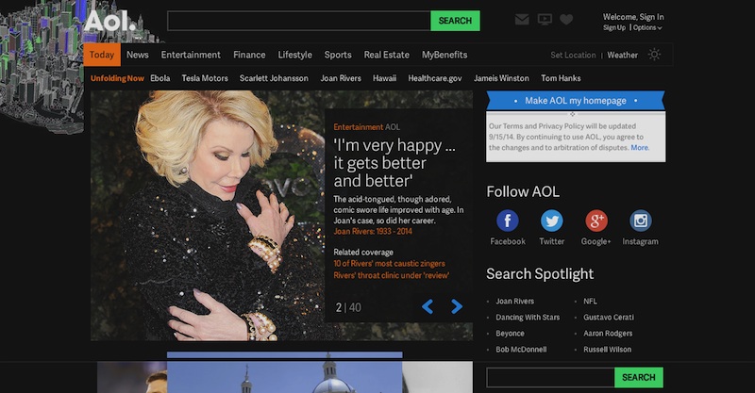Image resolution: width=755 pixels, height=393 pixels.
Task: Open the Tom Hanks trending topic
Action: pos(561,78)
